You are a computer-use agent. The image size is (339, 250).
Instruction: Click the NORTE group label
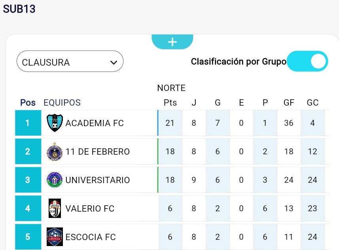[x=171, y=88]
